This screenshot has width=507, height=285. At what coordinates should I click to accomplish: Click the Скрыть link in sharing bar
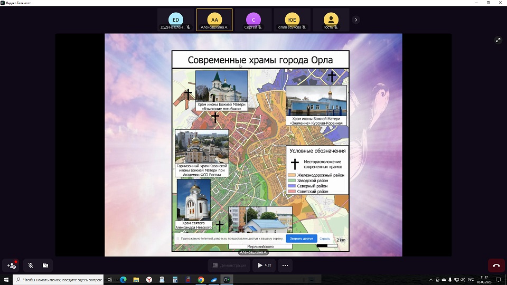point(325,239)
